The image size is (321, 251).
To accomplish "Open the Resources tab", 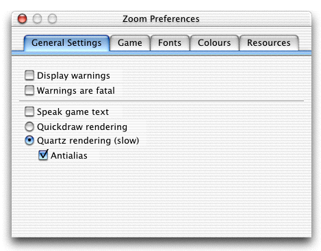I will pyautogui.click(x=269, y=43).
